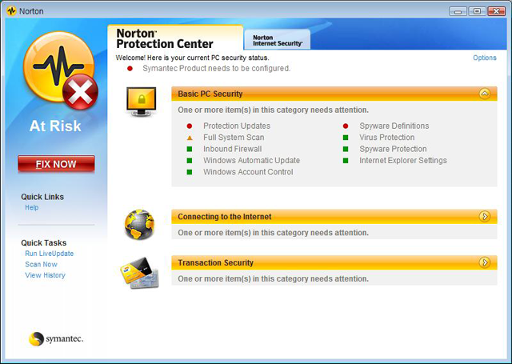512x364 pixels.
Task: Click green square beside Internet Explorer Settings
Action: click(346, 161)
